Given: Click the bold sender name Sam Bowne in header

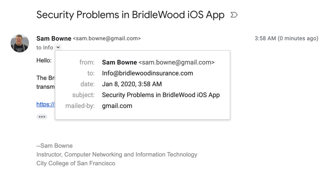Looking at the screenshot, I should (54, 39).
